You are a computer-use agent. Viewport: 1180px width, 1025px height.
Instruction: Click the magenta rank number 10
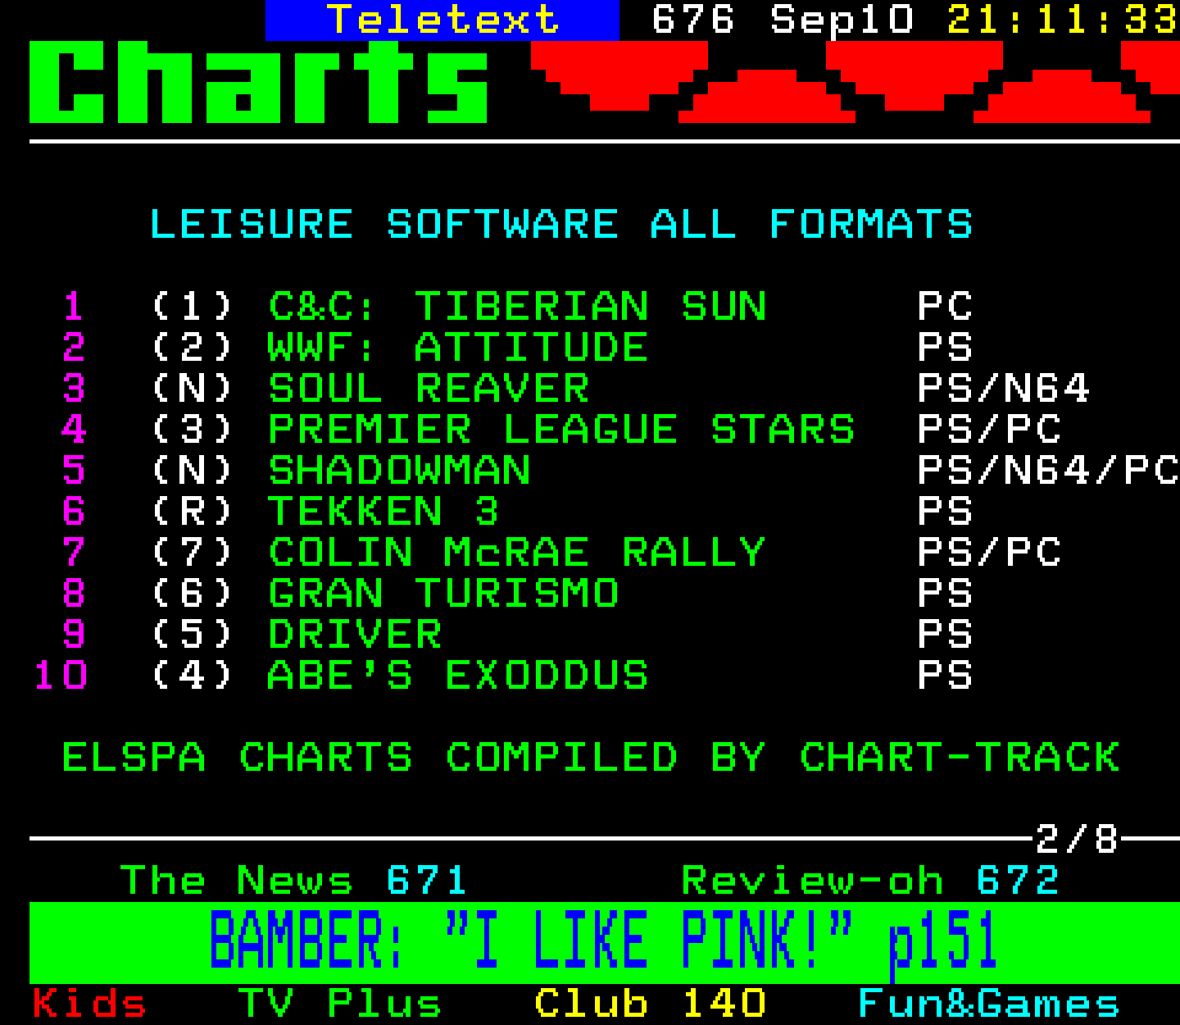[x=61, y=676]
